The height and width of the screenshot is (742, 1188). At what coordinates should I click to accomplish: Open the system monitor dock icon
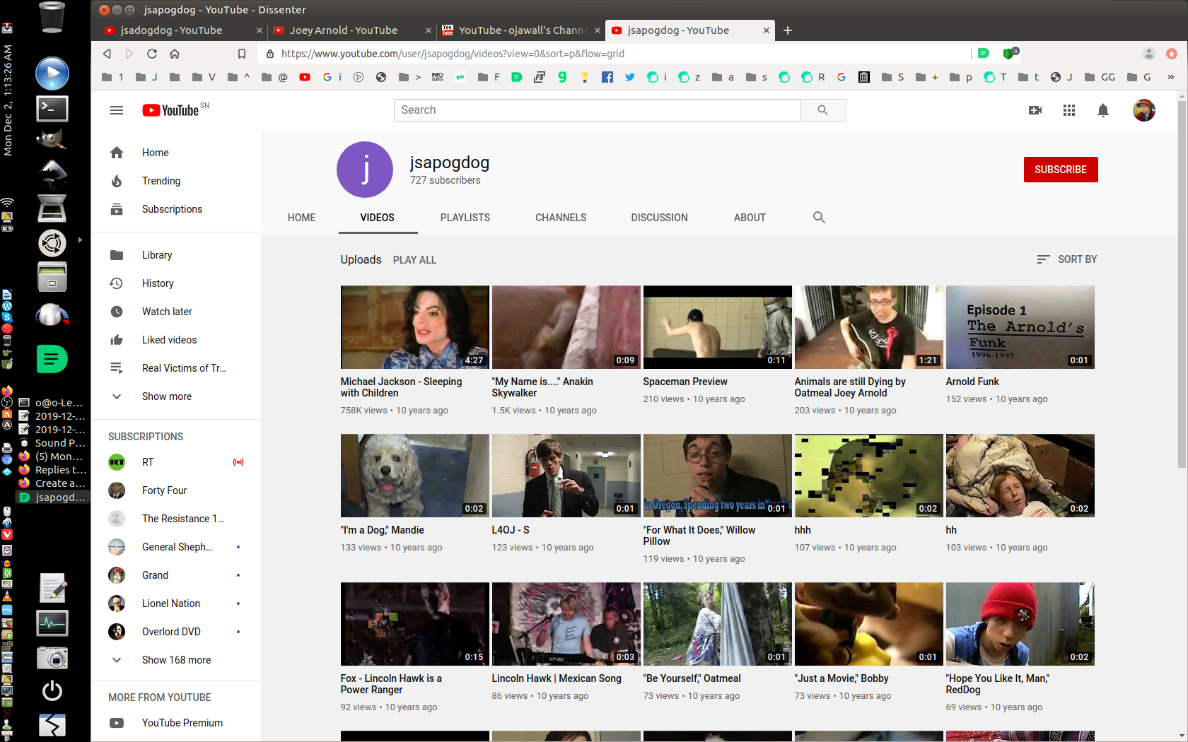[52, 623]
